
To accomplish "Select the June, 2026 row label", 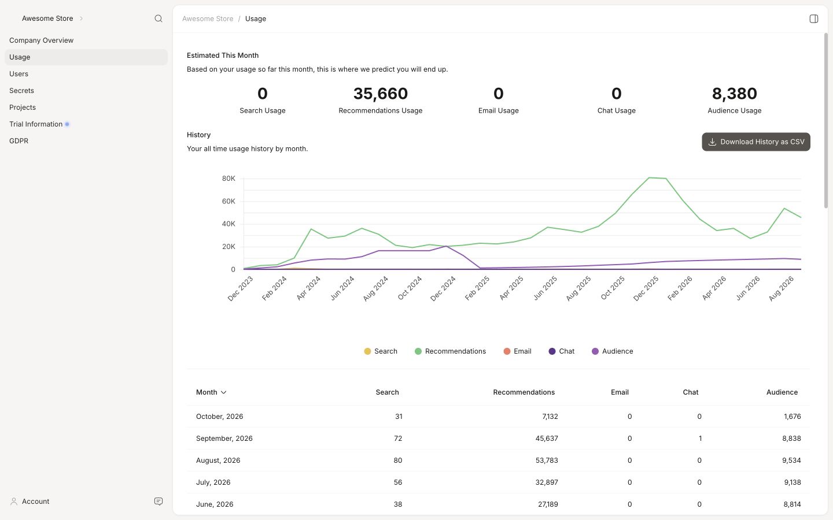I will click(215, 504).
